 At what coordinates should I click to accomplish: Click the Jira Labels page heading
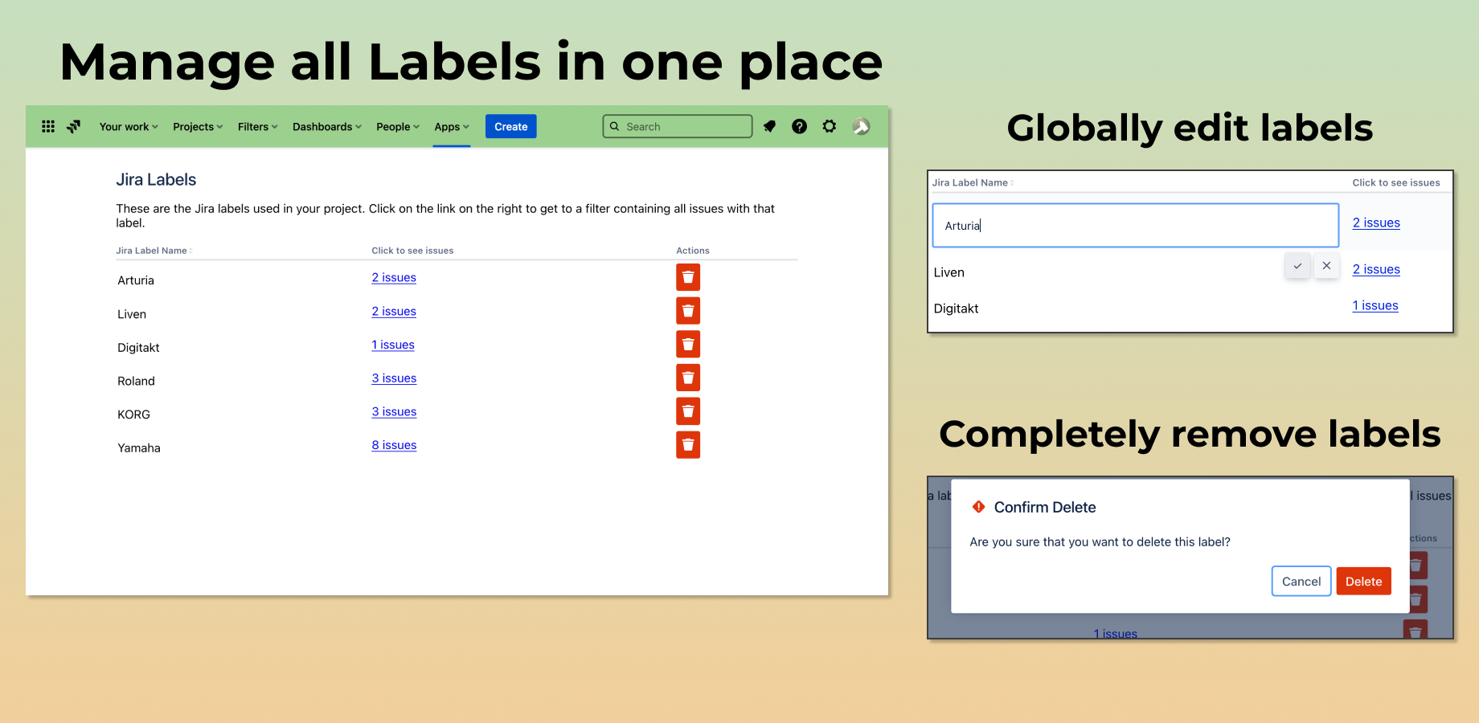coord(156,180)
